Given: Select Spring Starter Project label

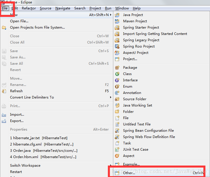Looking at the screenshot, I should click(141, 27).
